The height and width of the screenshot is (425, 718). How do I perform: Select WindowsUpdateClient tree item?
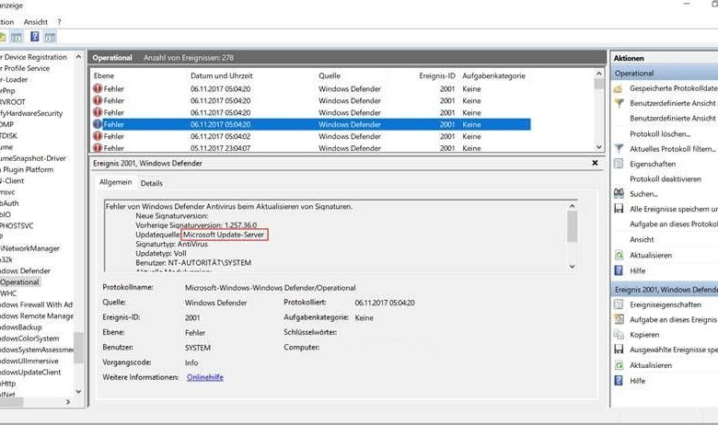pos(30,373)
